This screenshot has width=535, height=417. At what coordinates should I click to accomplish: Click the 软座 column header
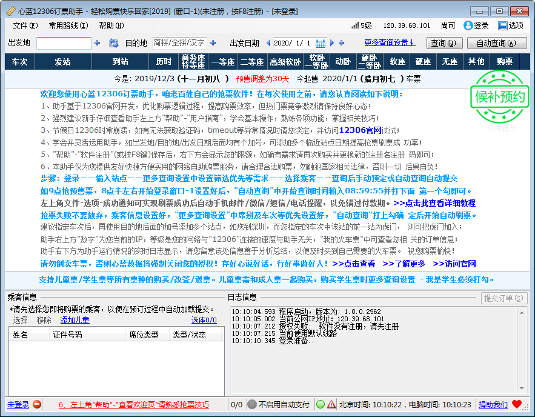point(397,62)
